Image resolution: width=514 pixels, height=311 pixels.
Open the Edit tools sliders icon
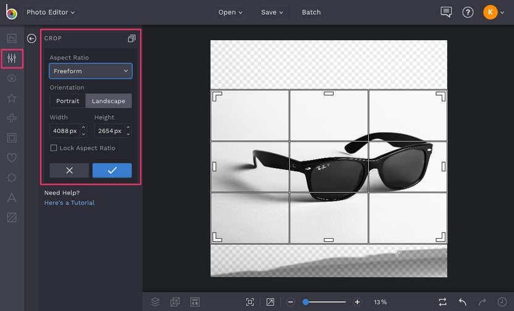coord(12,59)
